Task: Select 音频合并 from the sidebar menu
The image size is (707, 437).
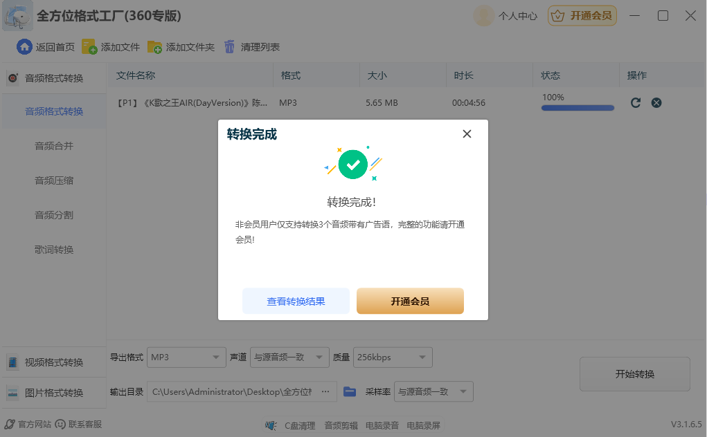Action: tap(54, 146)
